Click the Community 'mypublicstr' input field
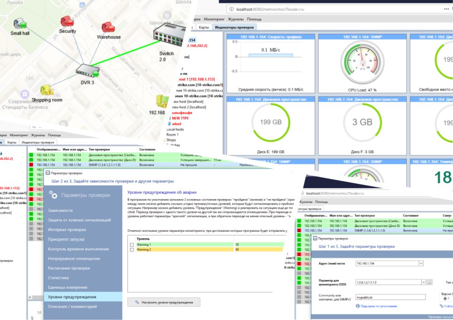The width and height of the screenshot is (453, 320). click(390, 297)
